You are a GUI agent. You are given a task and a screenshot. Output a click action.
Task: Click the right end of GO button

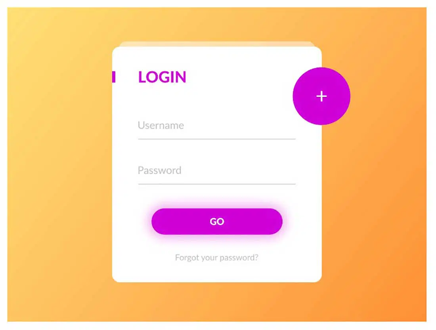pyautogui.click(x=274, y=221)
